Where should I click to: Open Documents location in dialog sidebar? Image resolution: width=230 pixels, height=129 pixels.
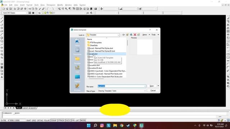[x=77, y=52]
